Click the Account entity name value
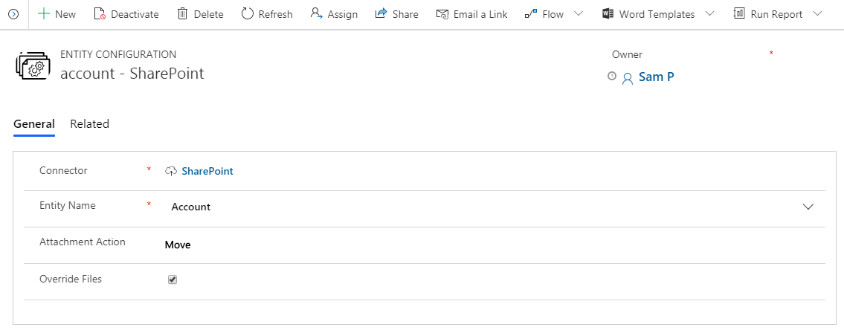The height and width of the screenshot is (333, 844). (190, 207)
